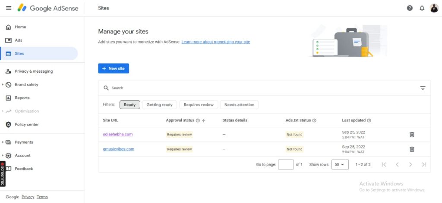
Task: Open the table filter icon
Action: [x=423, y=88]
